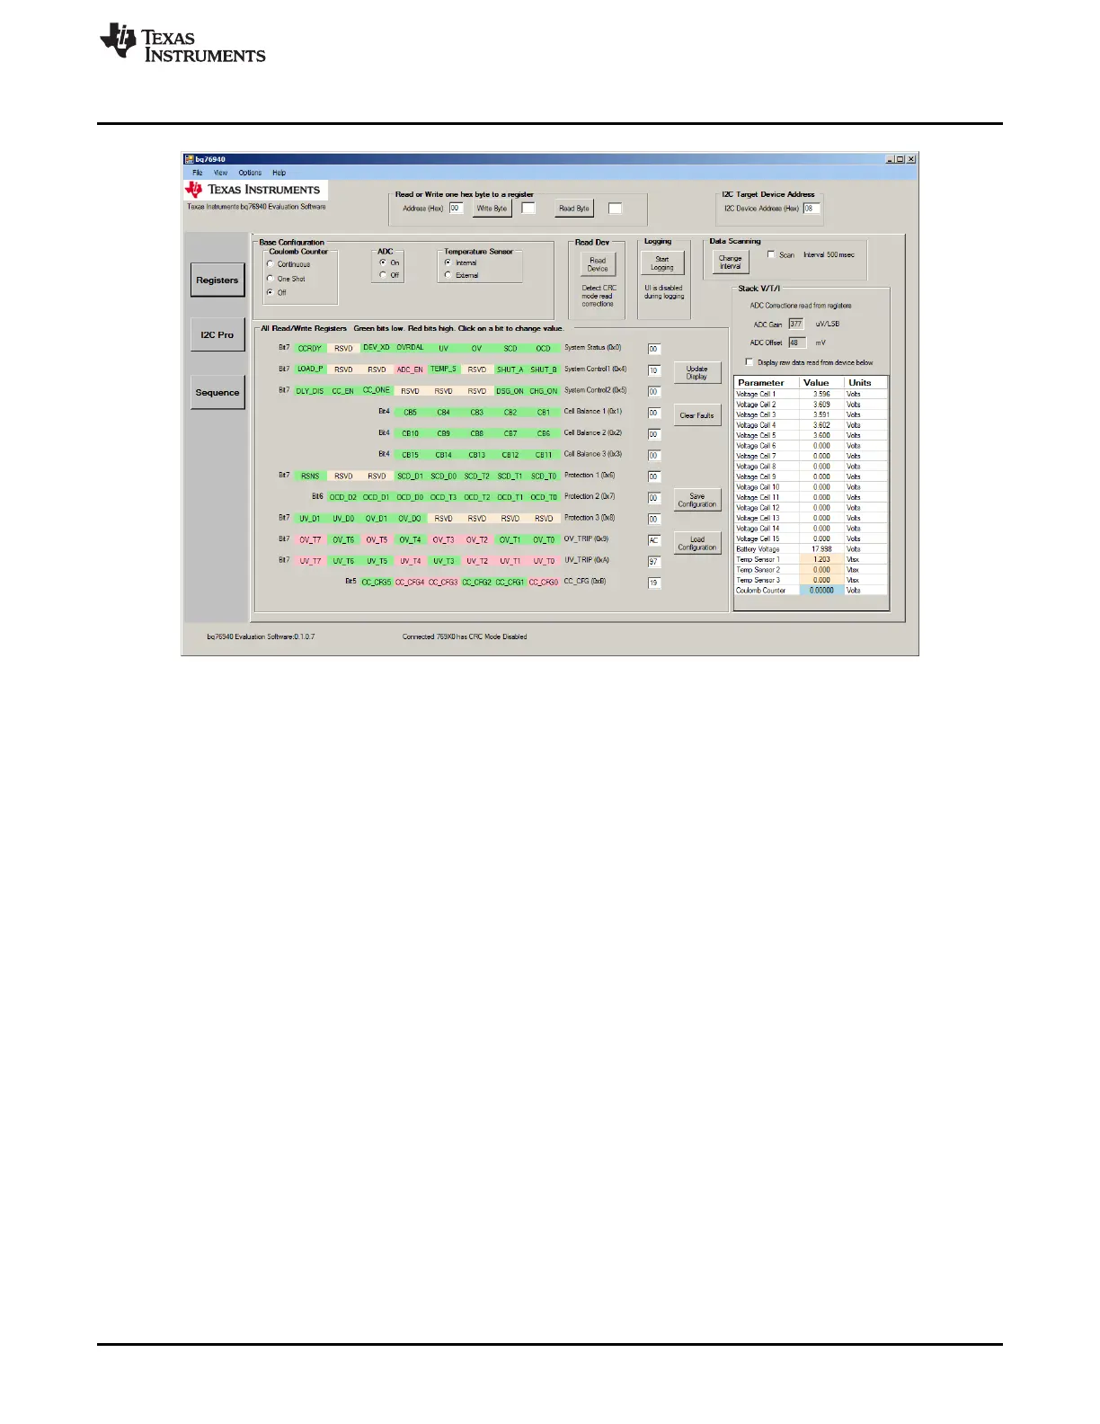Click the ADC Gain value field
This screenshot has width=1100, height=1424.
[x=796, y=324]
